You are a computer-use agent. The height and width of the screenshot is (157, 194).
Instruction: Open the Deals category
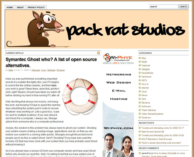coord(144,62)
